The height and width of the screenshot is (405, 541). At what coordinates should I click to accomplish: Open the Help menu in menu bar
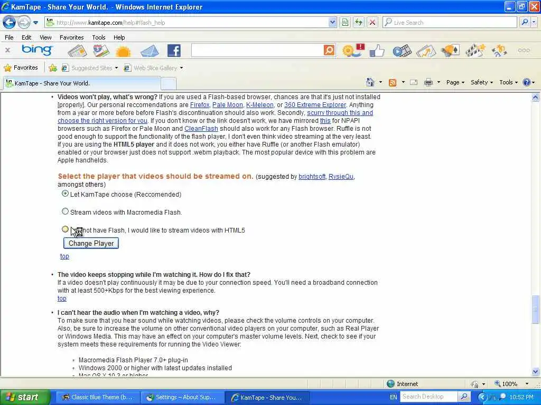(x=119, y=37)
